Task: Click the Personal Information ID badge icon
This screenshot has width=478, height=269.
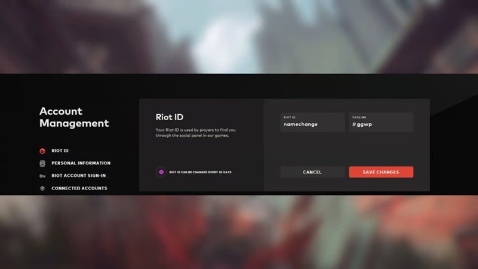Action: [x=42, y=163]
